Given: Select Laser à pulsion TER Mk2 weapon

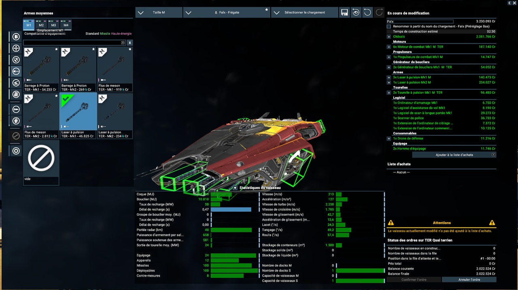Looking at the screenshot, I should click(115, 116).
